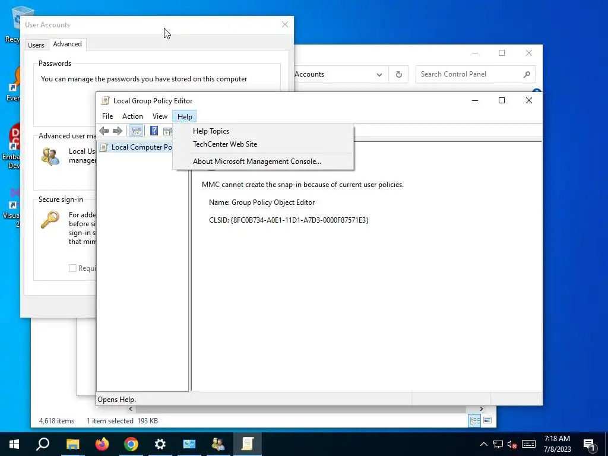Image resolution: width=608 pixels, height=456 pixels.
Task: Launch Google Chrome from taskbar
Action: pos(131,444)
